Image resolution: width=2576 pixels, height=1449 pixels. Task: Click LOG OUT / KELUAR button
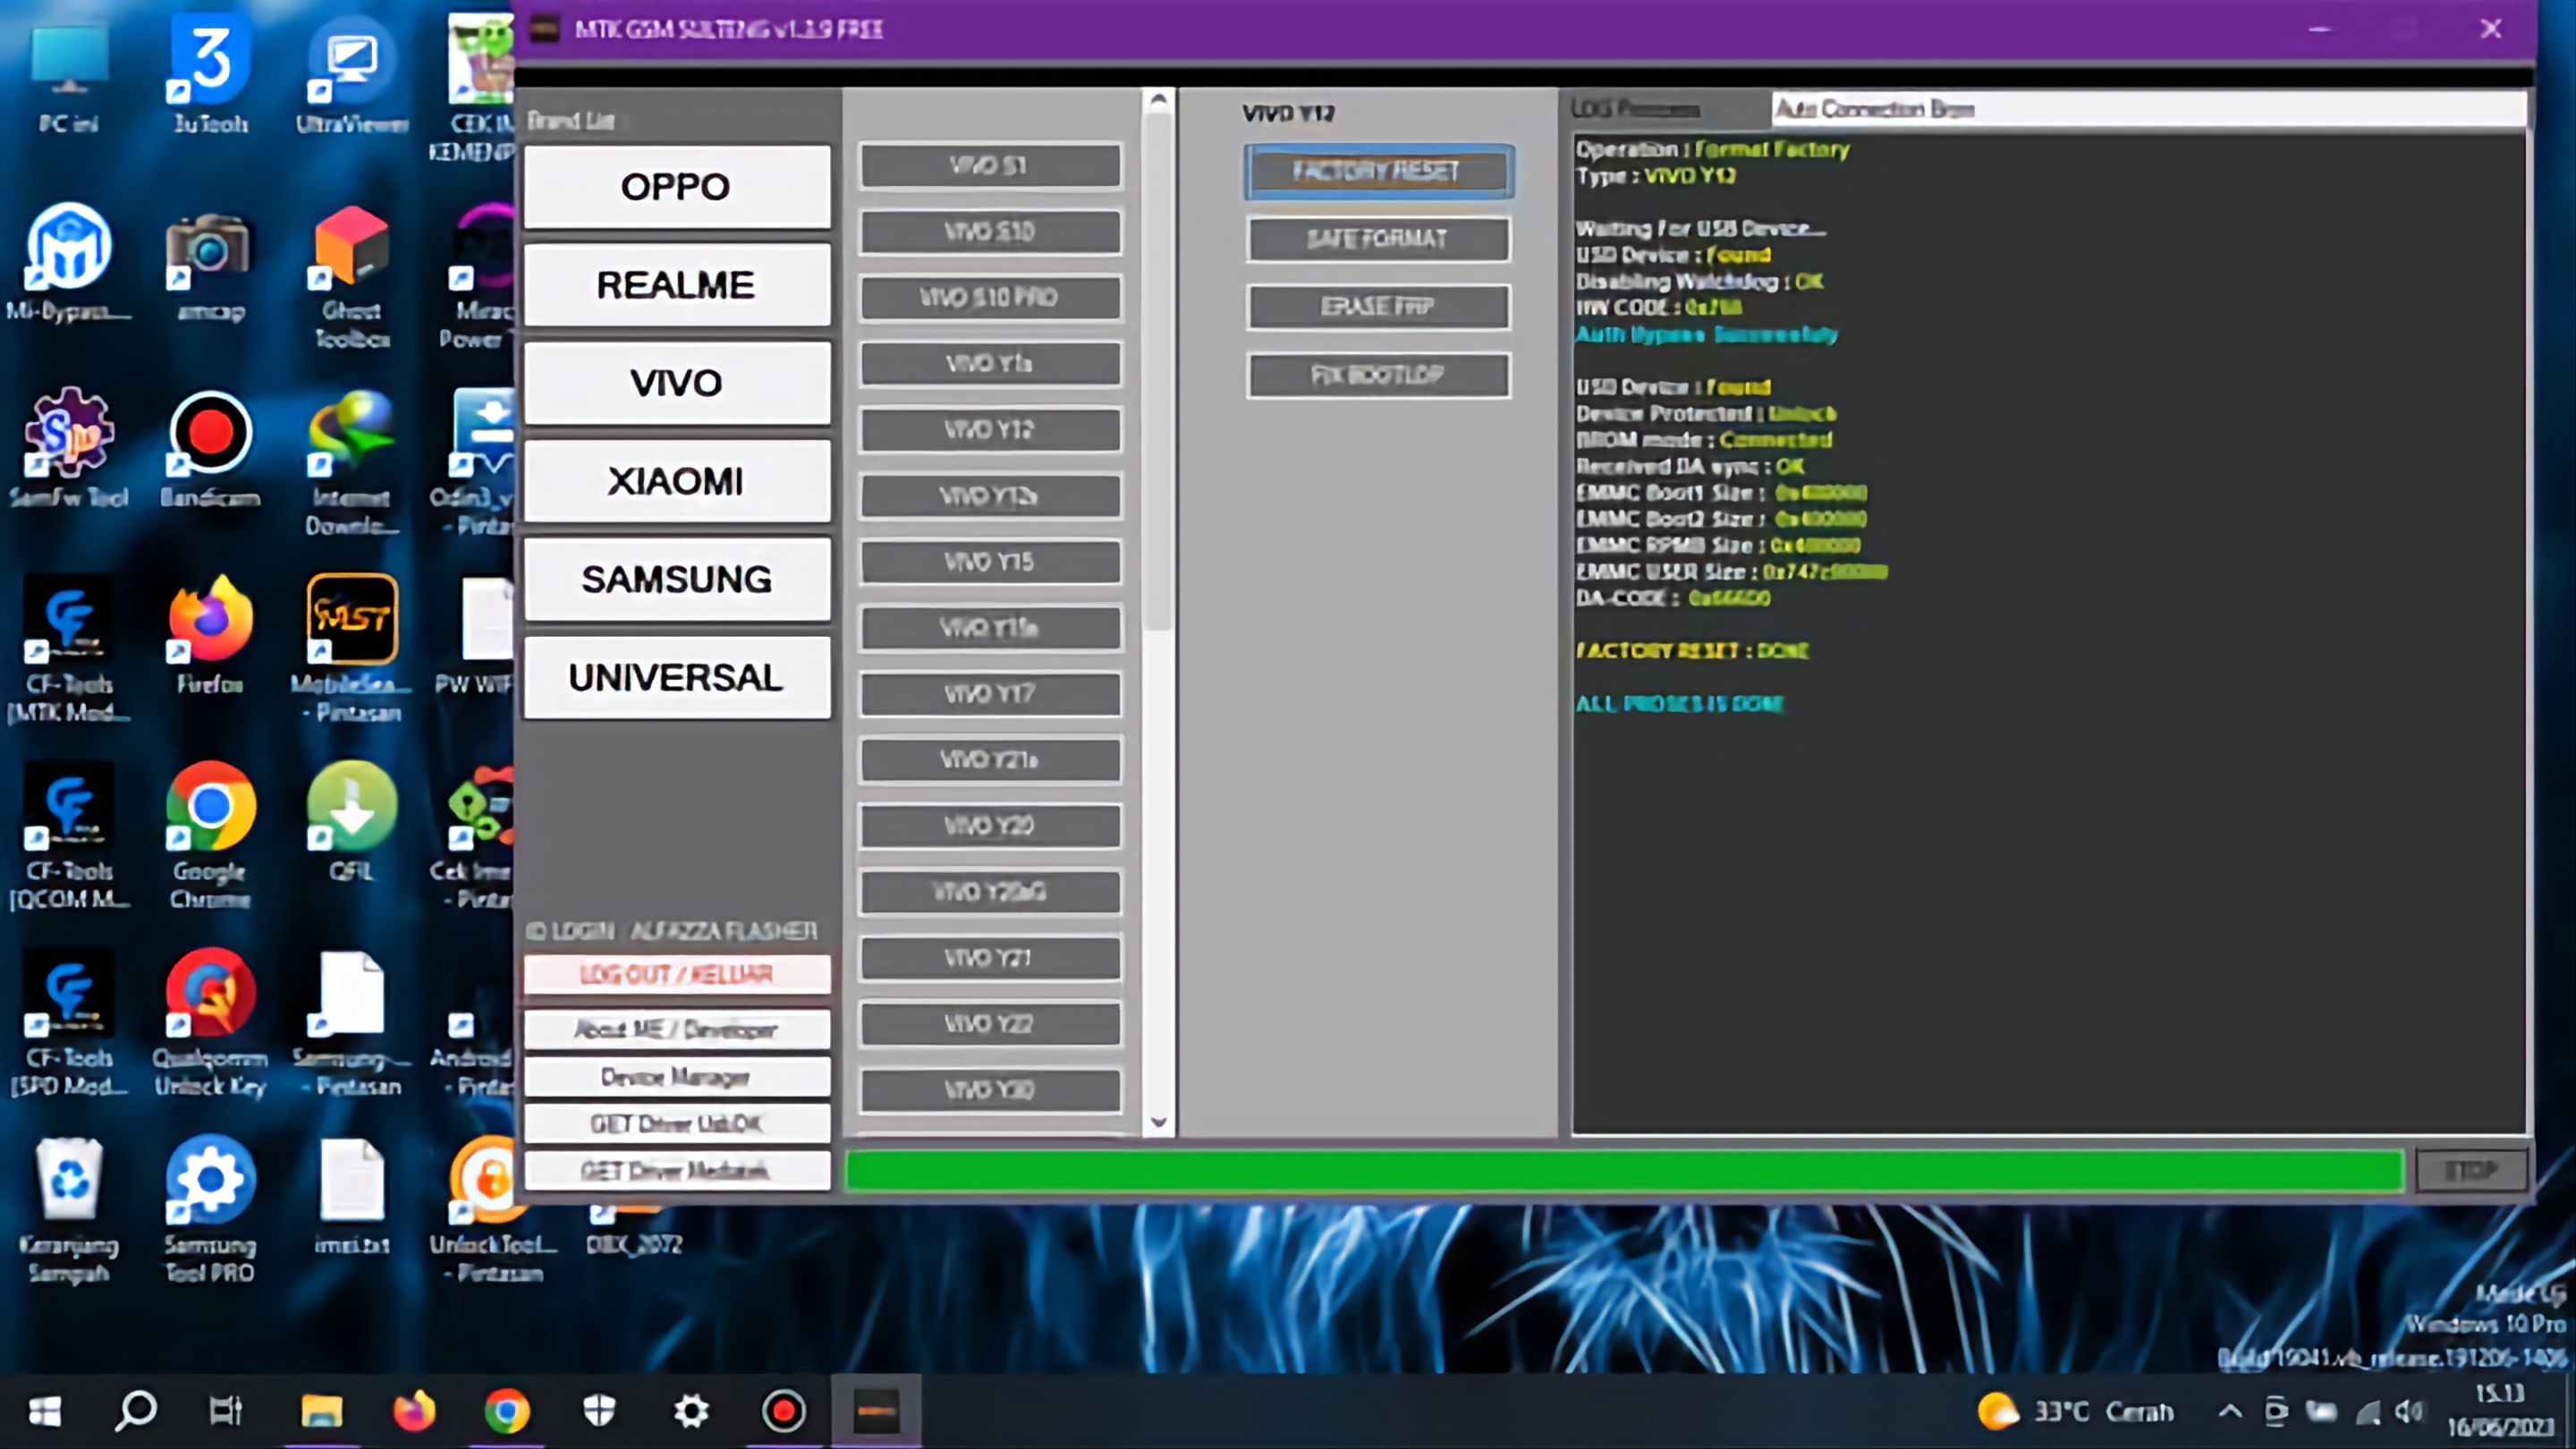point(678,975)
